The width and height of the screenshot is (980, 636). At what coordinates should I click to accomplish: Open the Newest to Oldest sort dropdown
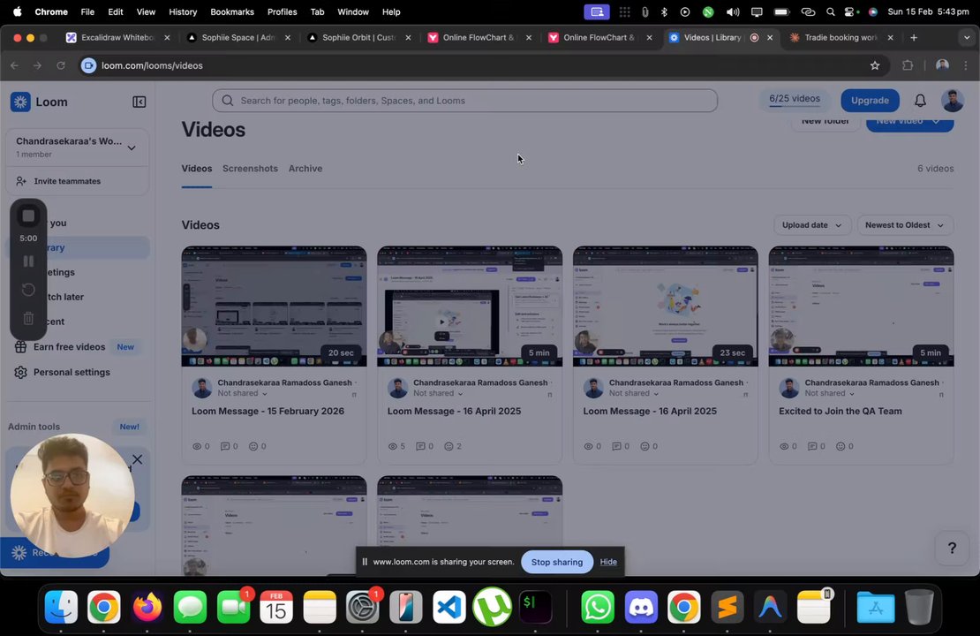[x=904, y=225]
